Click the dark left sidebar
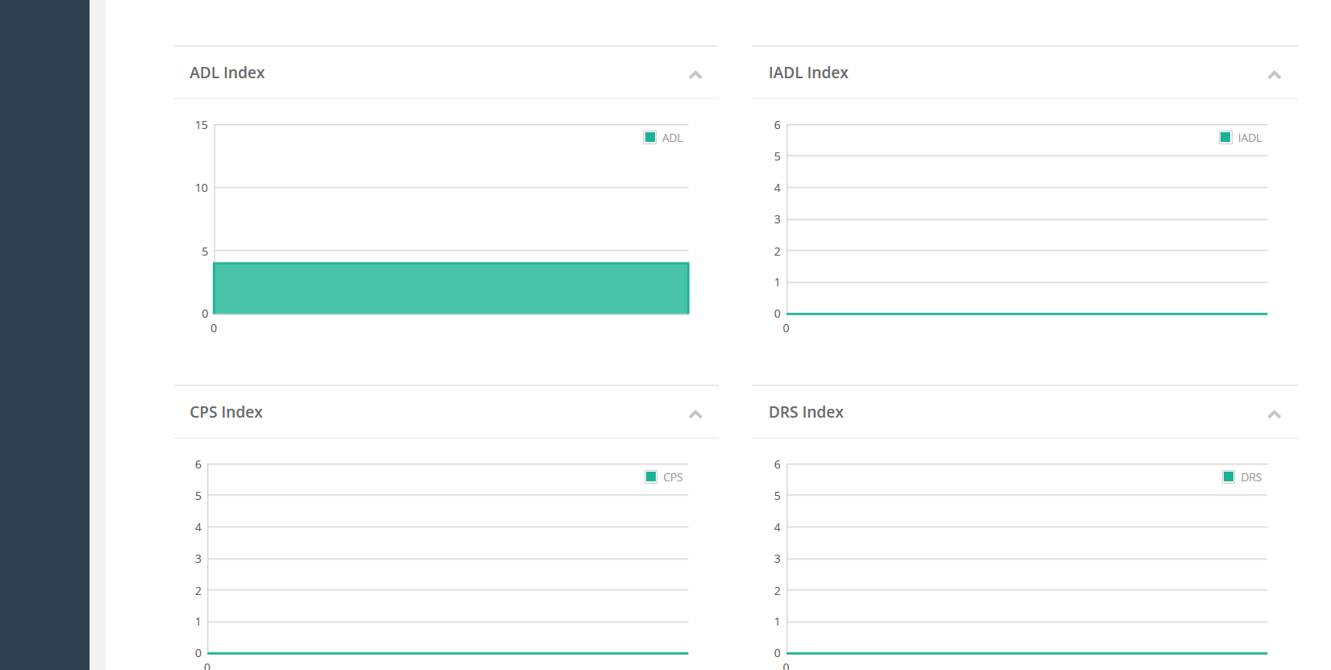The width and height of the screenshot is (1331, 670). 44,335
